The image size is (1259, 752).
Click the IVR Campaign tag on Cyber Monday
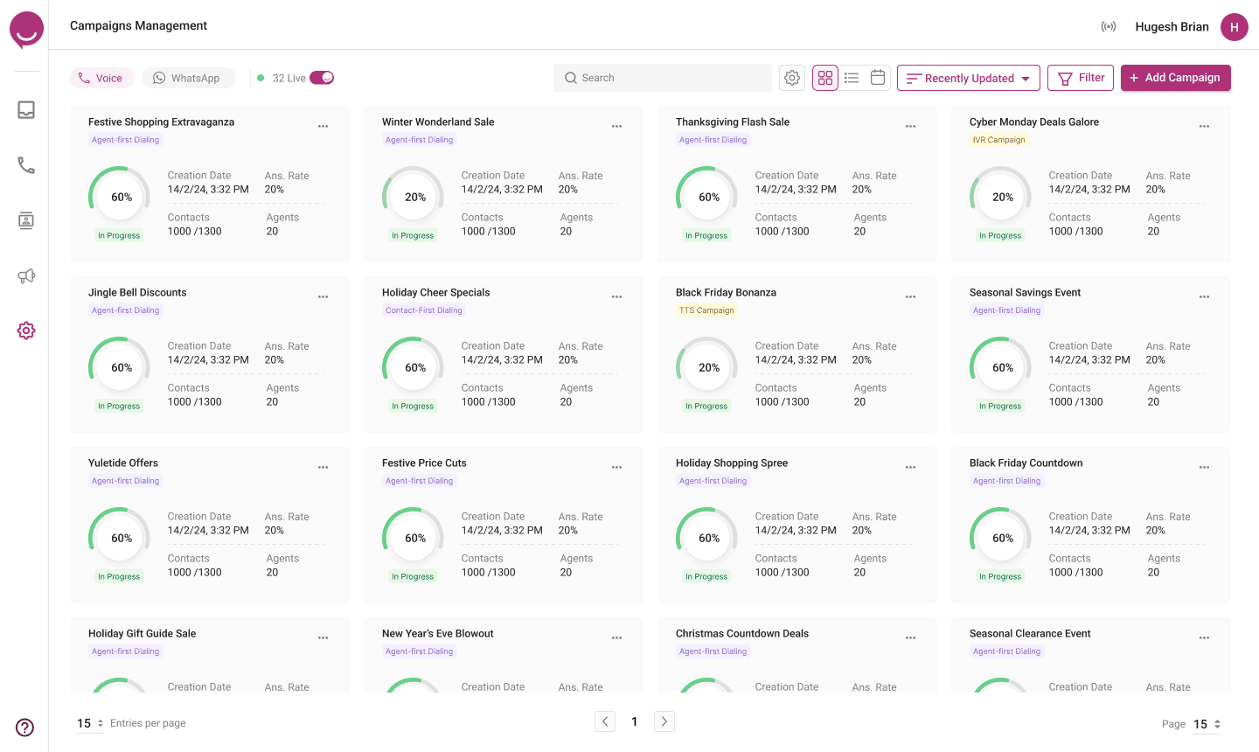998,140
